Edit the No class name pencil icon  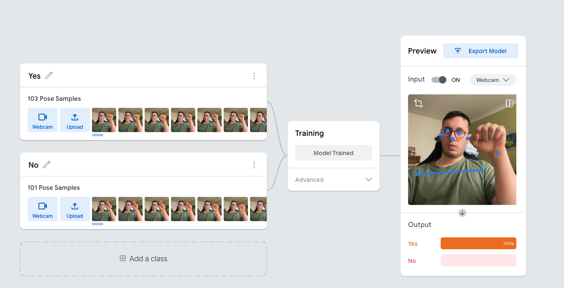coord(47,165)
